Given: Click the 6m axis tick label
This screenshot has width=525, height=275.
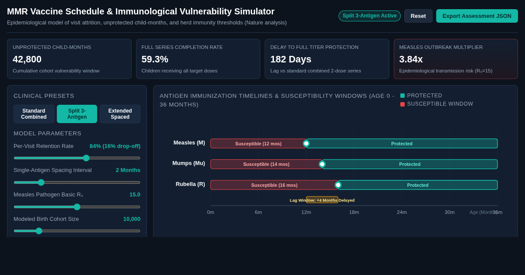Looking at the screenshot, I should tap(258, 212).
